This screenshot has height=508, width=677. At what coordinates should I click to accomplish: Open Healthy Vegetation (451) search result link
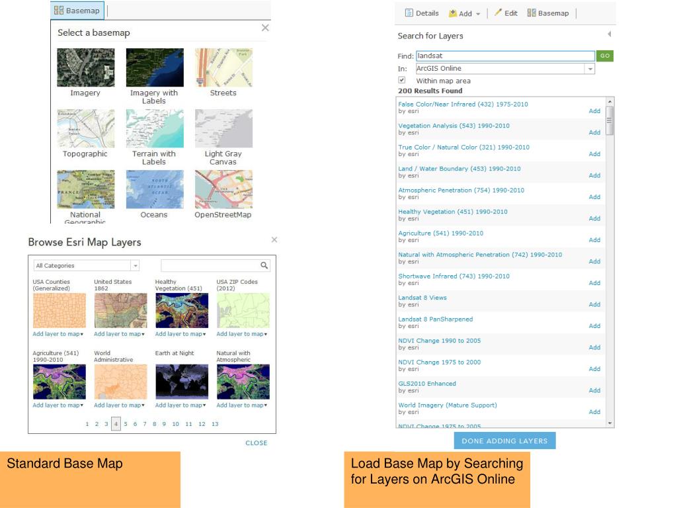[x=453, y=212]
